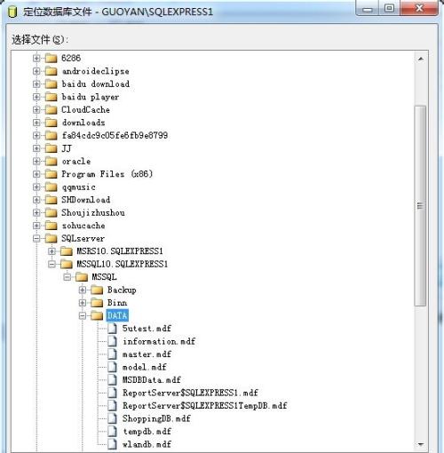
Task: Collapse the MSSQL10.SQLEXPRESS1 node
Action: (52, 264)
